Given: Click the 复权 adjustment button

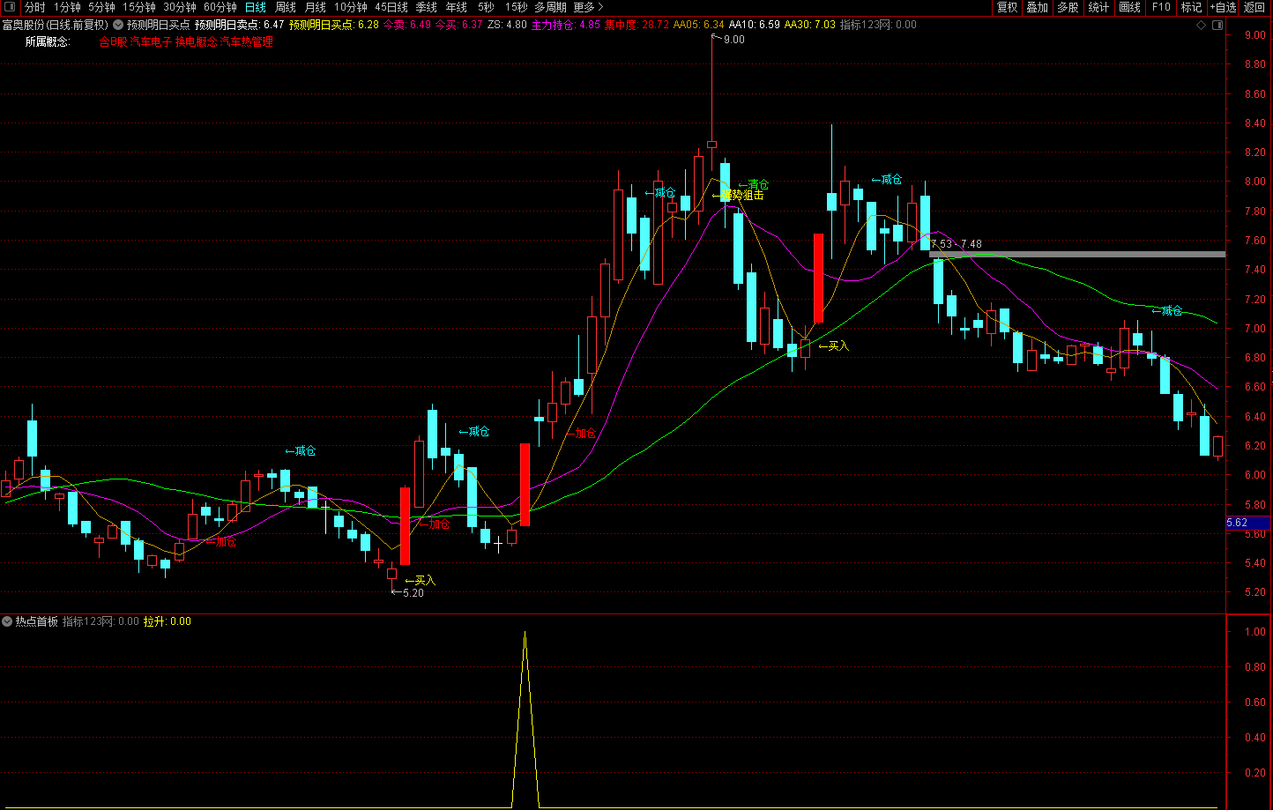Looking at the screenshot, I should 1007,7.
